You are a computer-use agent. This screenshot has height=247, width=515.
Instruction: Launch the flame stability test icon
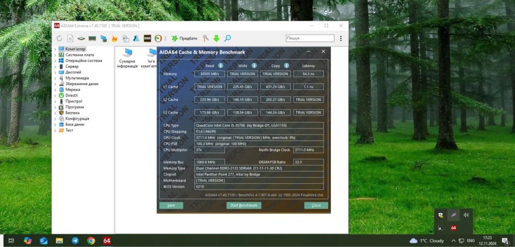[115, 39]
